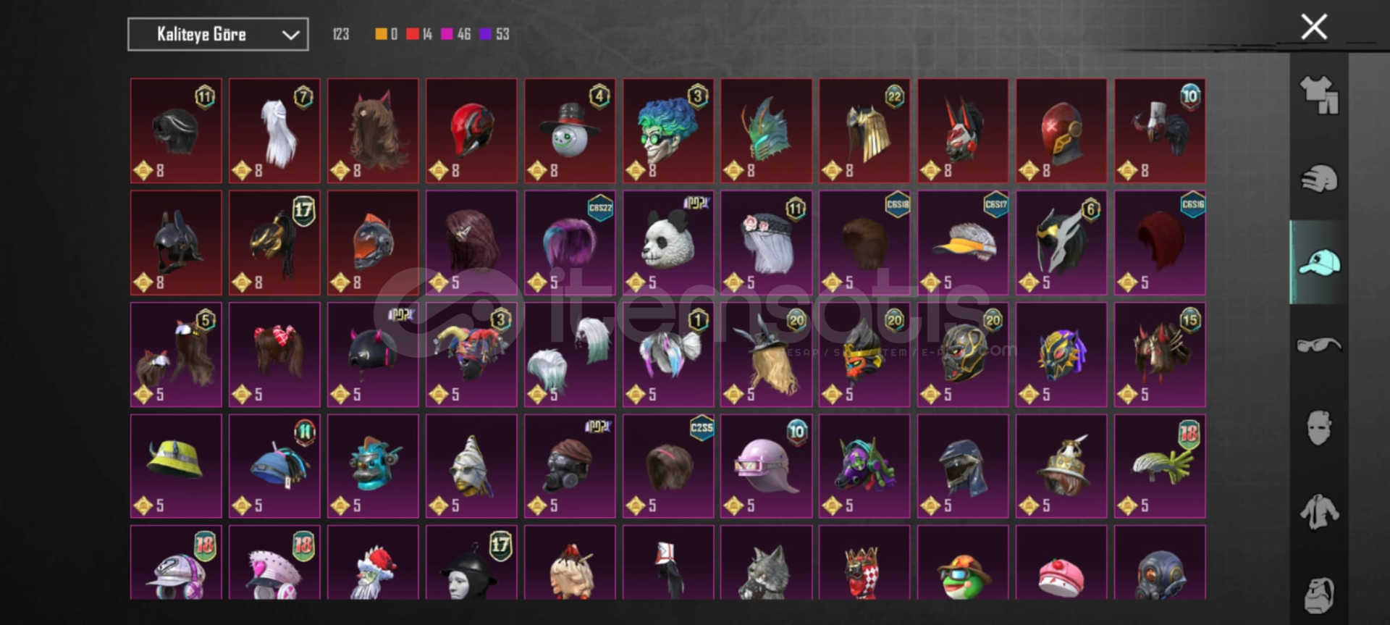The height and width of the screenshot is (625, 1390).
Task: Open the Kaliteye Göre sort dropdown
Action: [x=218, y=34]
